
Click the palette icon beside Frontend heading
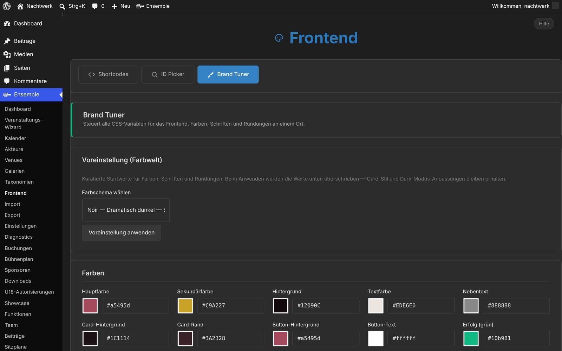click(279, 38)
